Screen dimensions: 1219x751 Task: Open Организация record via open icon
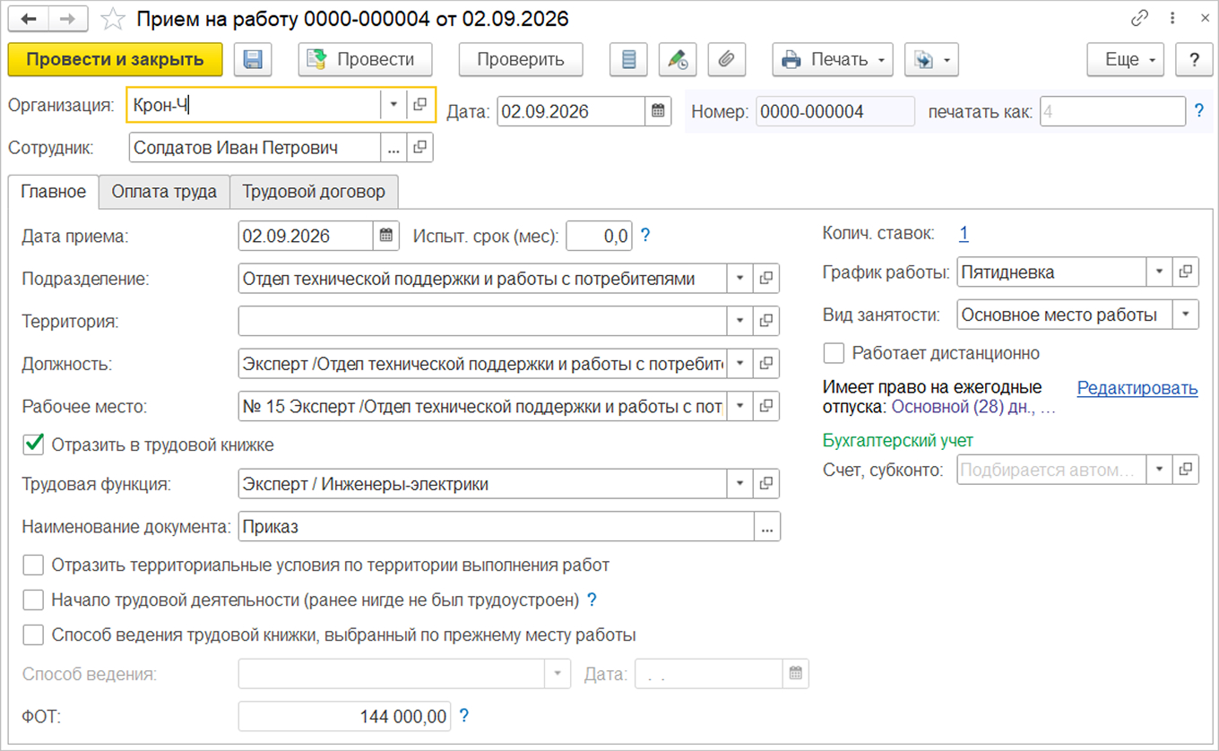coord(419,105)
